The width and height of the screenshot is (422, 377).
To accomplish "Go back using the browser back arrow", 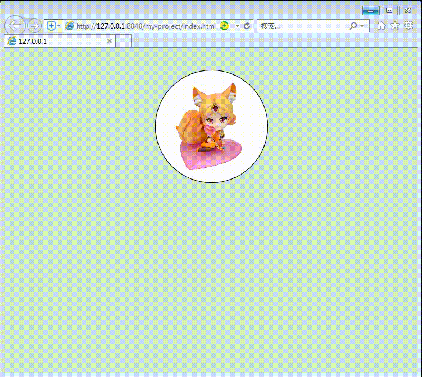I will pos(15,26).
